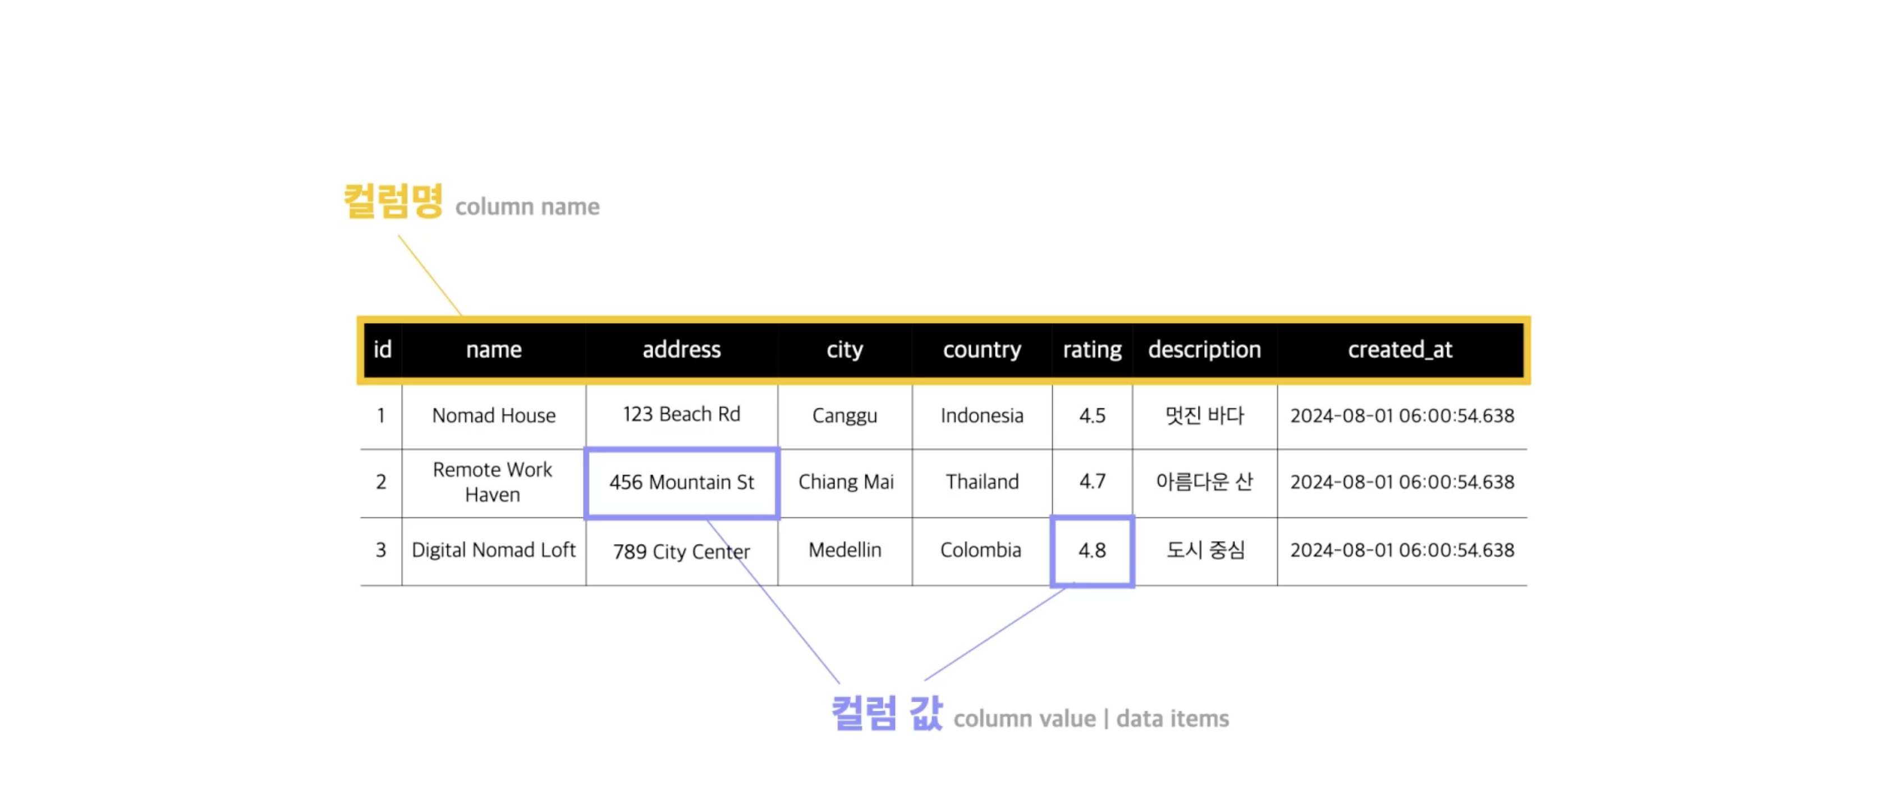Screen dimensions: 1882x792
Task: Click the '789 City Center' address cell
Action: 682,551
